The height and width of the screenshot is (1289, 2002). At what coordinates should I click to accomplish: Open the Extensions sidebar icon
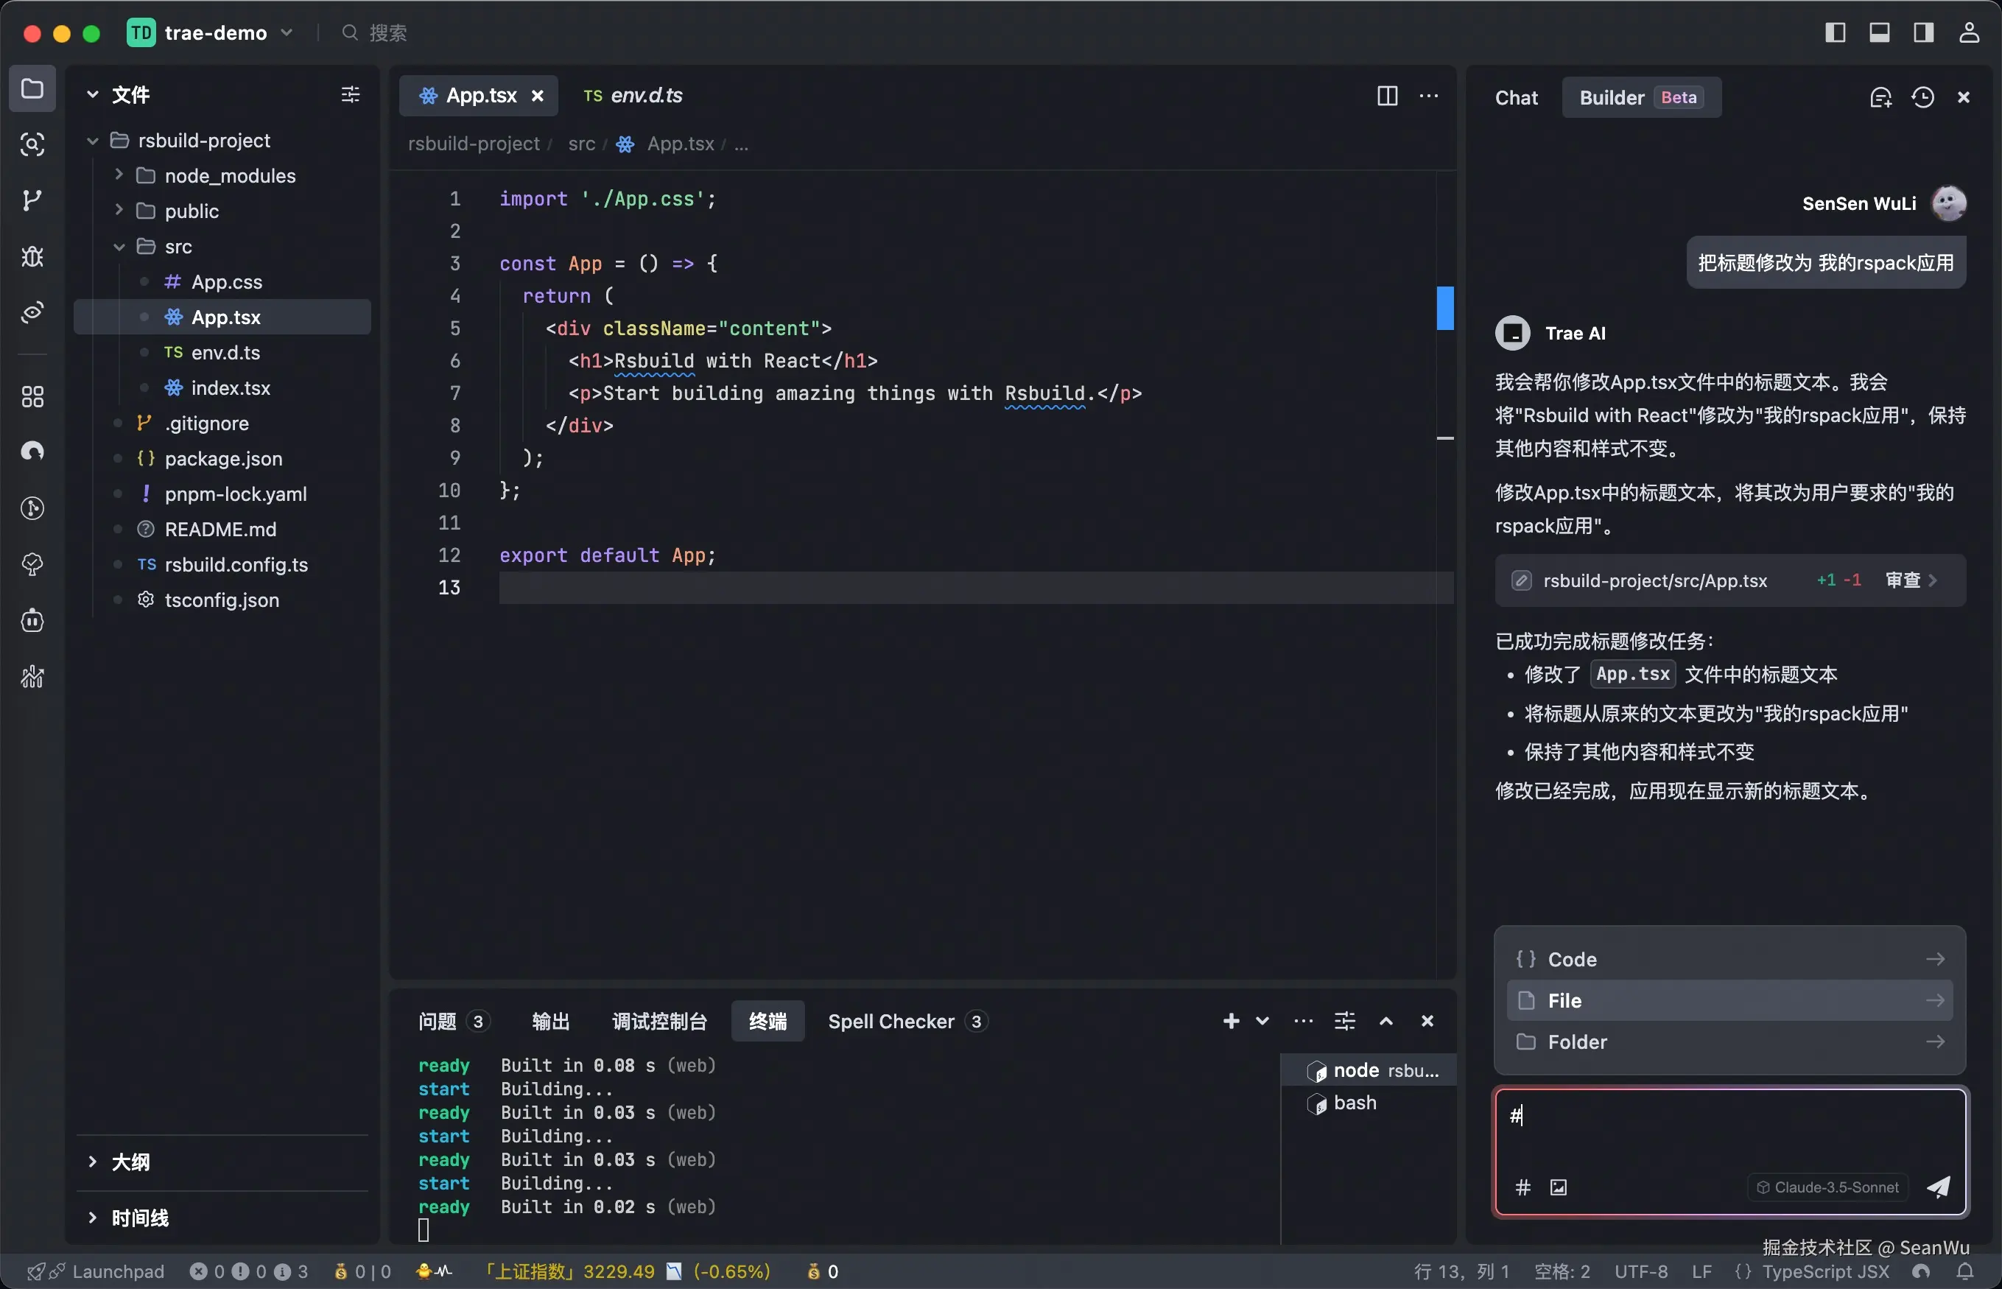32,396
